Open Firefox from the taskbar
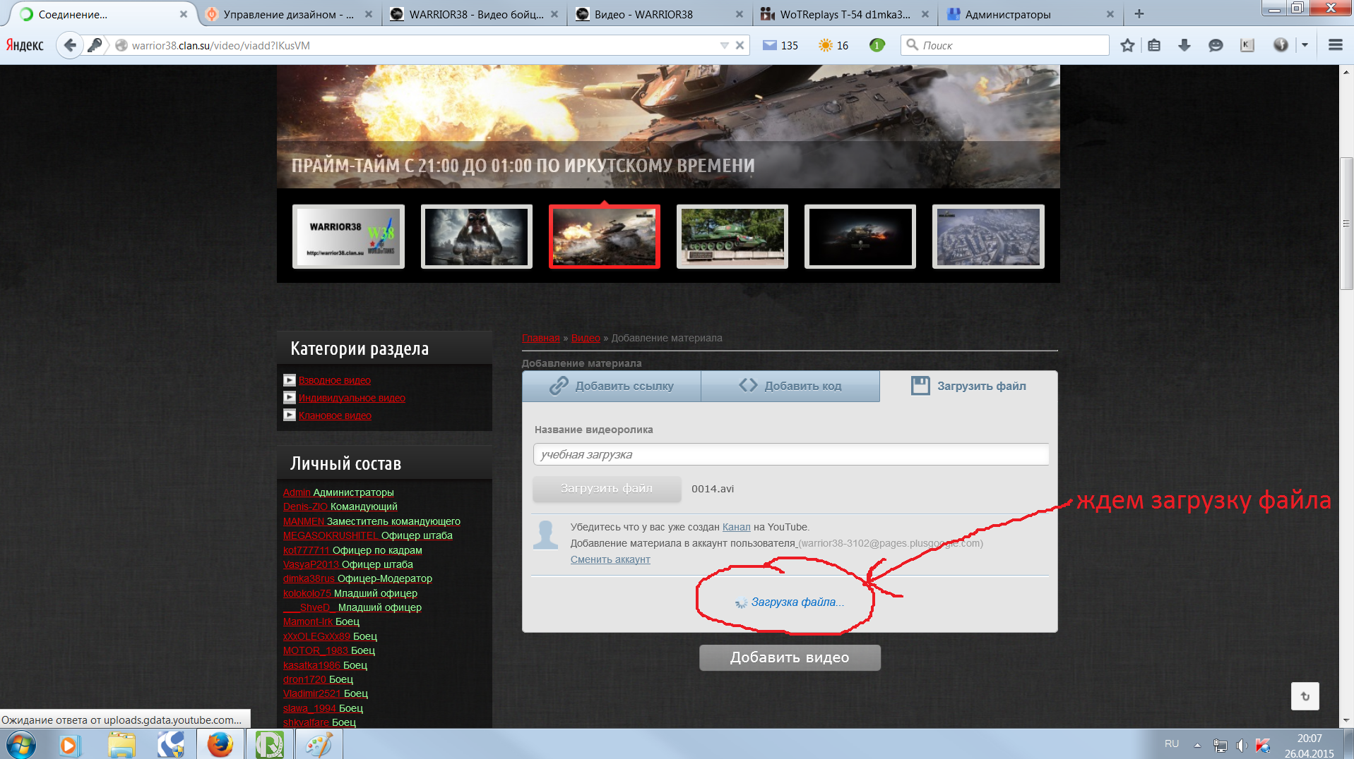The height and width of the screenshot is (759, 1354). tap(220, 745)
